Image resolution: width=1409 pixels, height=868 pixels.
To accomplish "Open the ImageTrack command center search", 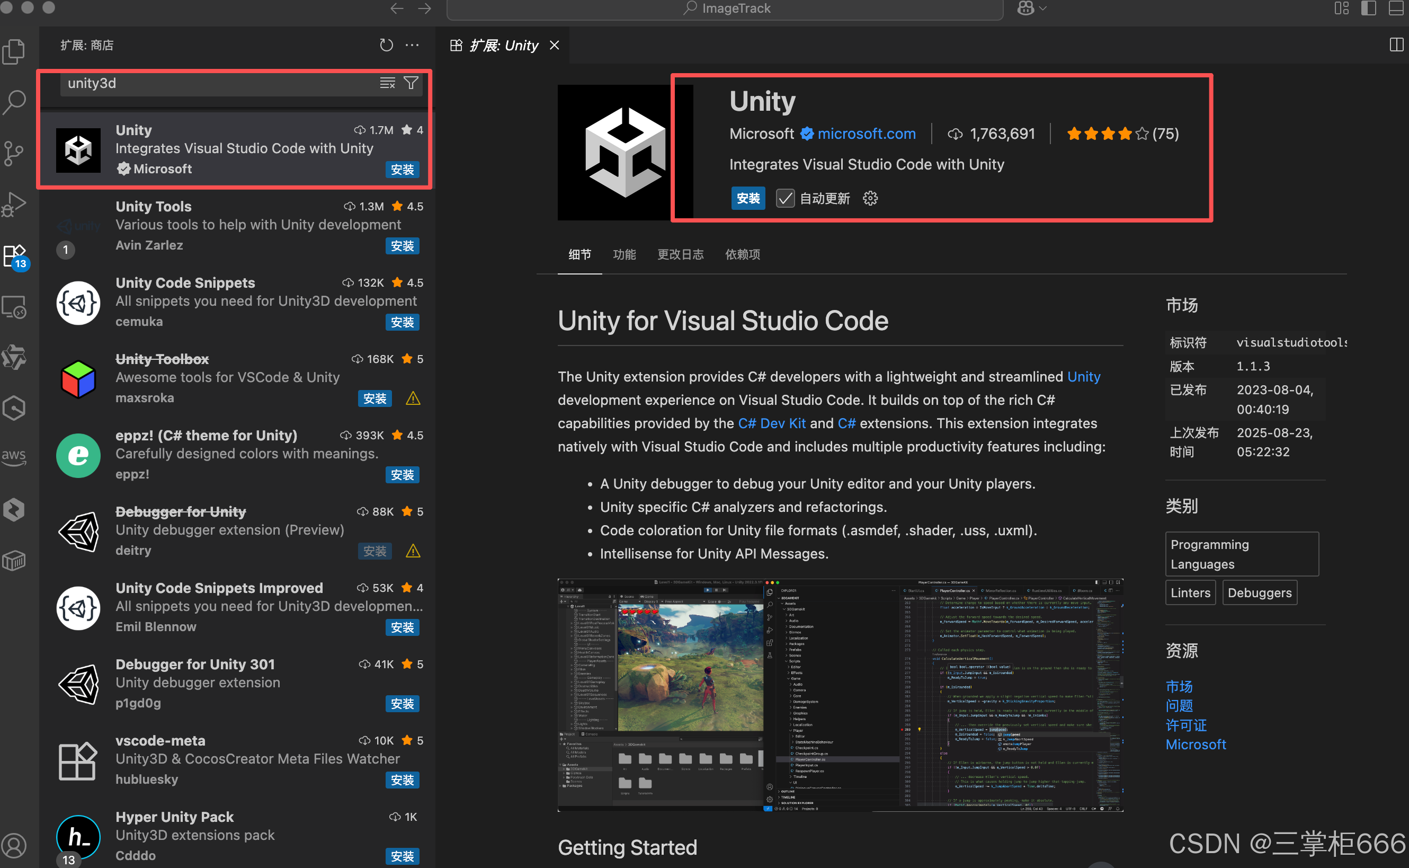I will click(725, 8).
